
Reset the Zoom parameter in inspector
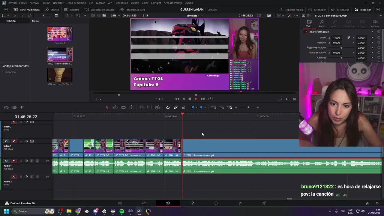(379, 37)
